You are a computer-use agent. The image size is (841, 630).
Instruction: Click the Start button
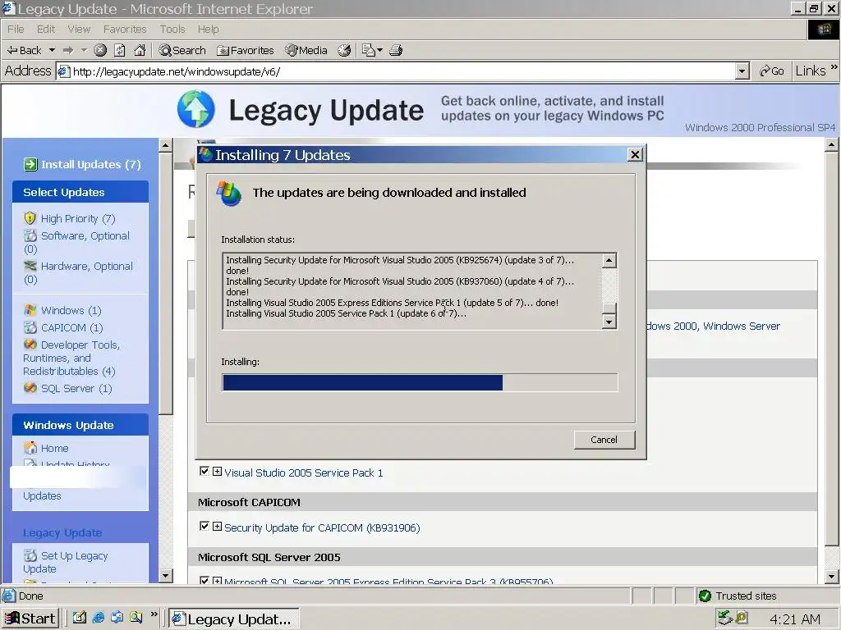pyautogui.click(x=30, y=619)
